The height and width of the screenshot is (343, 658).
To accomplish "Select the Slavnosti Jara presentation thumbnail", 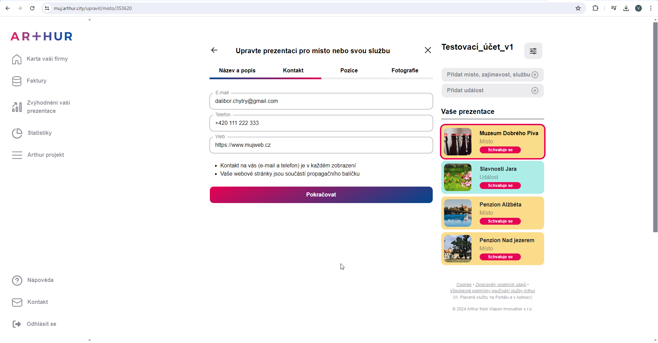I will click(457, 177).
